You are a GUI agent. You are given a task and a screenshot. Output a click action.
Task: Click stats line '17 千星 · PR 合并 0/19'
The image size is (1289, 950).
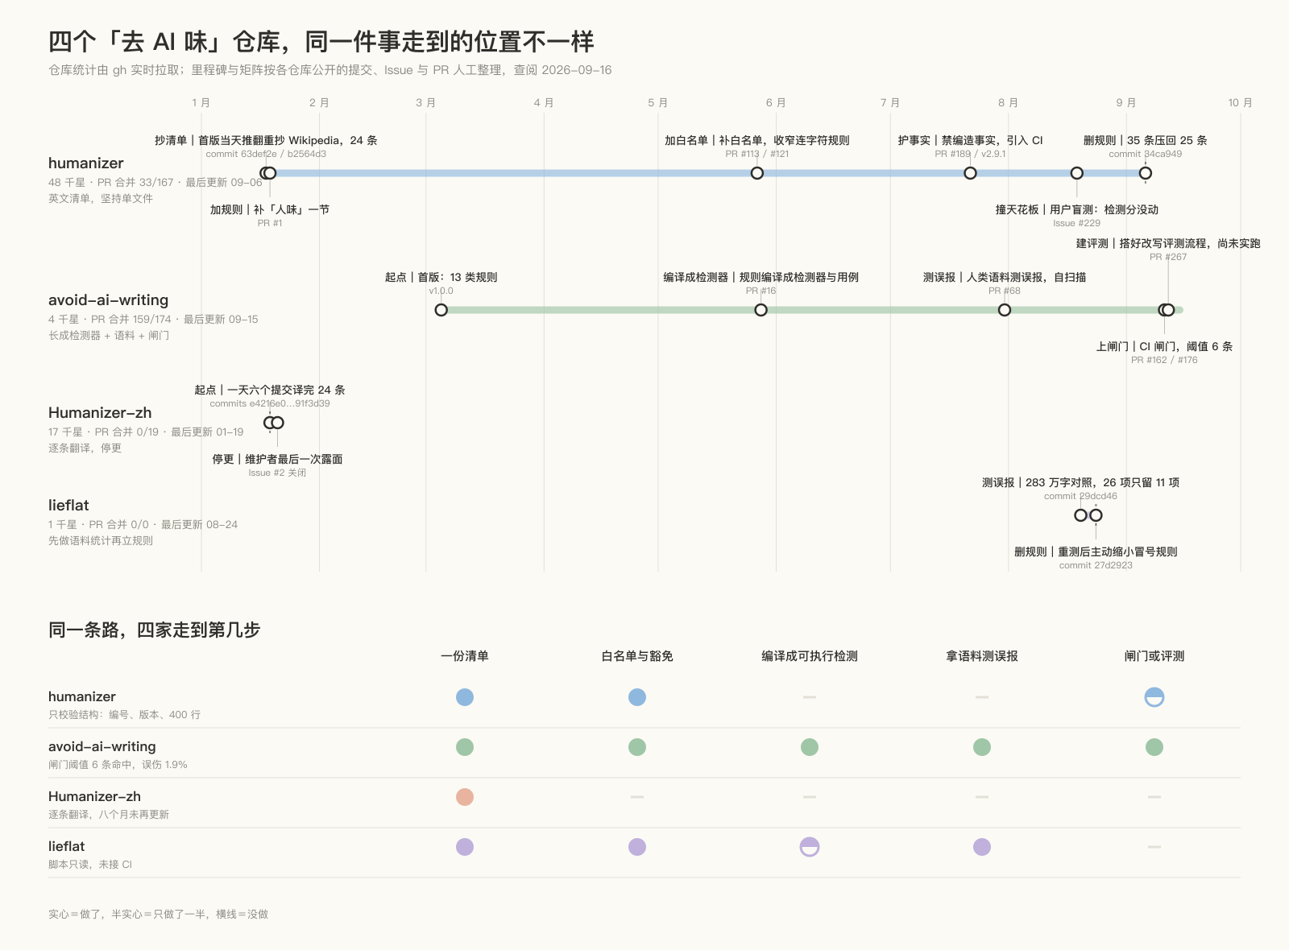click(x=146, y=432)
